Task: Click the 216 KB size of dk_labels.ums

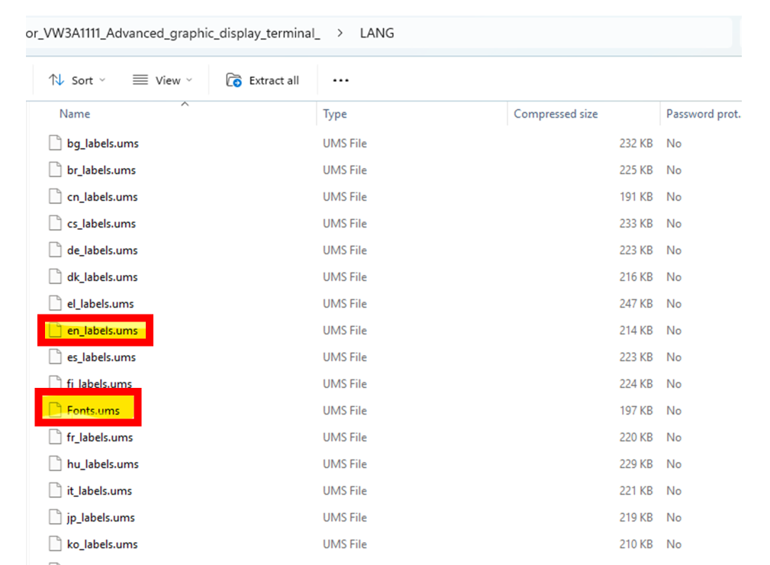Action: pos(636,276)
